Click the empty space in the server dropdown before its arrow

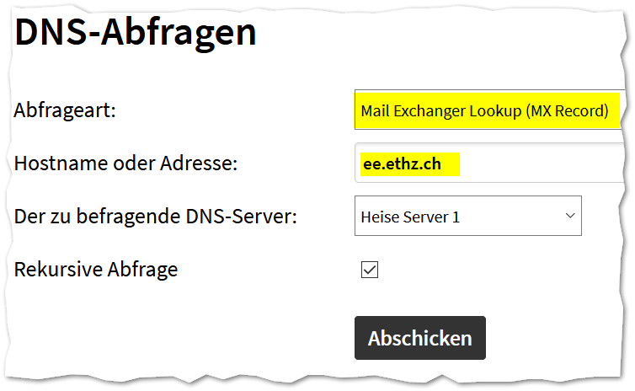click(x=512, y=217)
